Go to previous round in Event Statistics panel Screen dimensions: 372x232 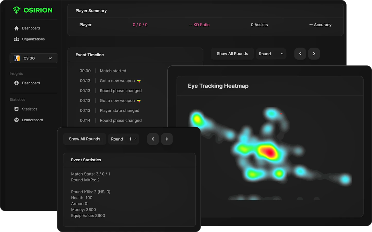[153, 139]
